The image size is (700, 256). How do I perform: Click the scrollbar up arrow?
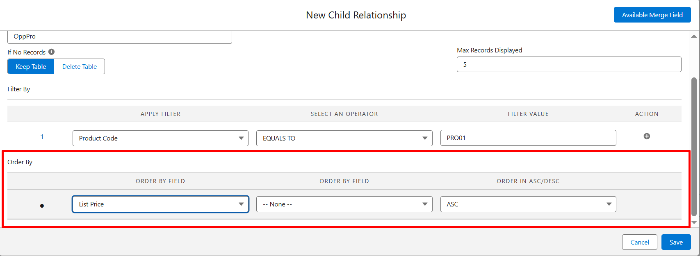(694, 36)
